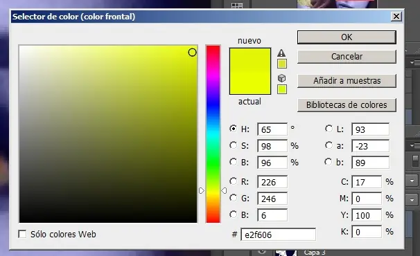The height and width of the screenshot is (256, 420).
Task: Click the blue field showing 6
Action: tap(272, 215)
